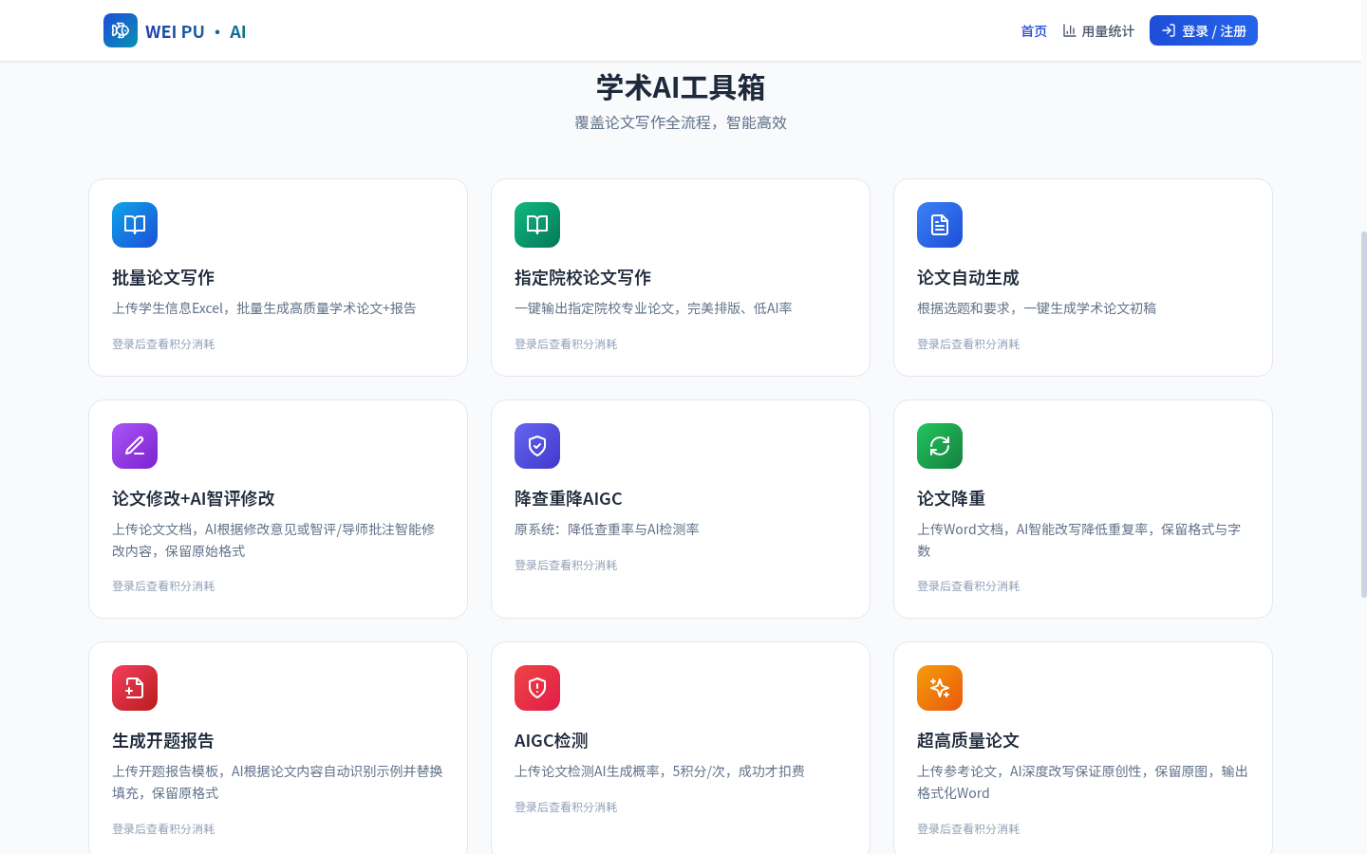The height and width of the screenshot is (854, 1367).
Task: Click 登录后查看积分消耗 under 论文降重
Action: coord(968,585)
